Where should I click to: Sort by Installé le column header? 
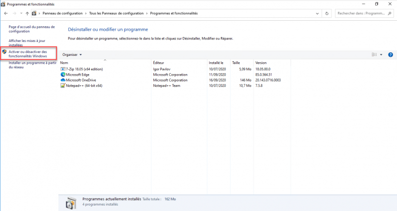[219, 63]
